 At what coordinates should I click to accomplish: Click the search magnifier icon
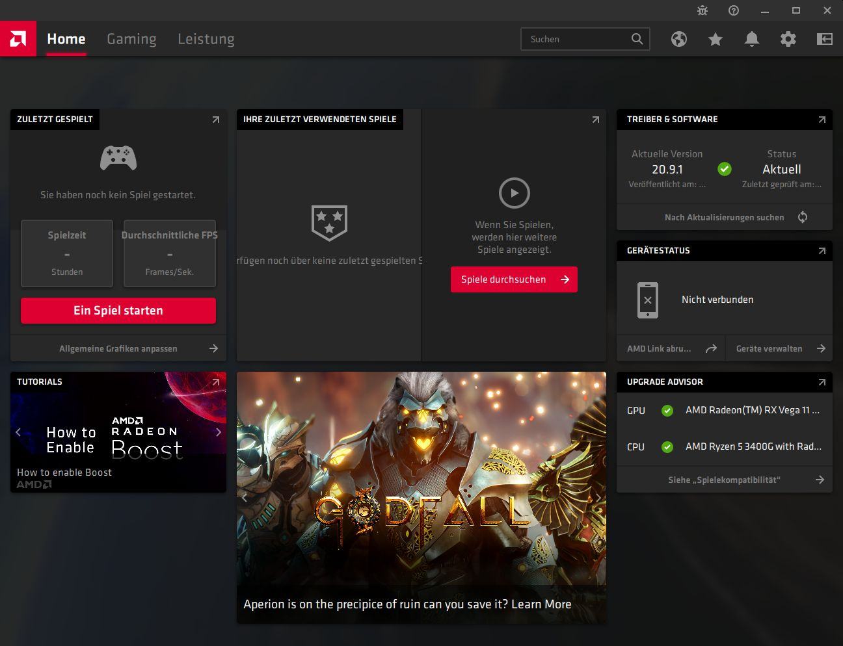click(637, 39)
